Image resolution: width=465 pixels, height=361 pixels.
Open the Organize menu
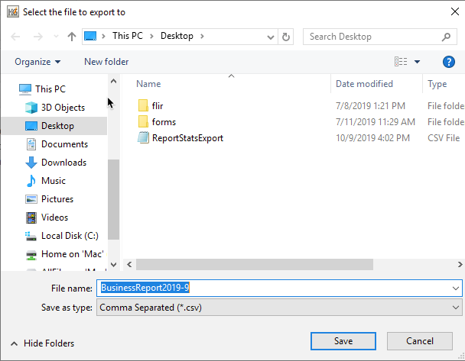tap(37, 62)
